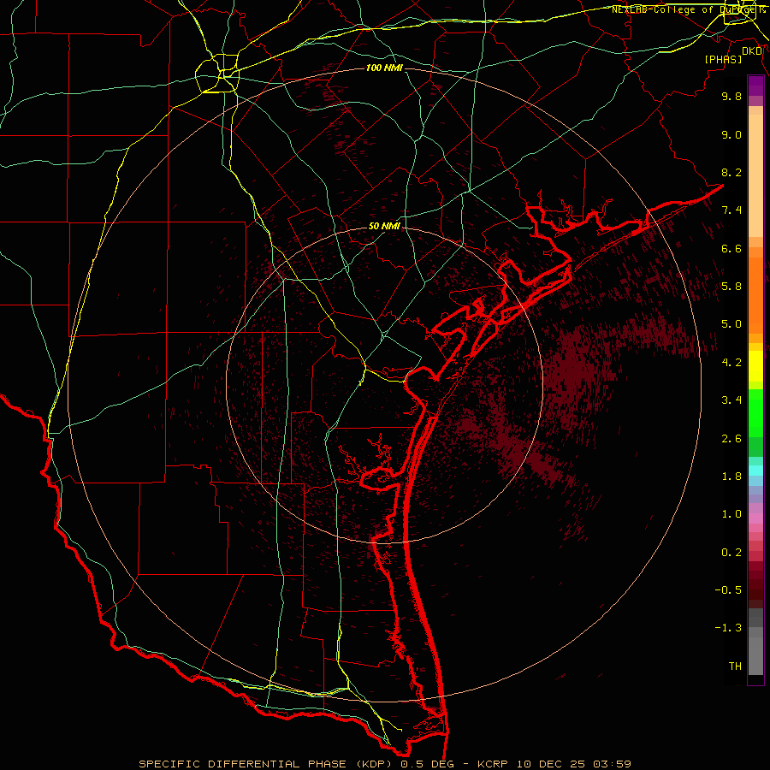Click the 03:59 timestamp in the caption
This screenshot has height=770, width=770.
[612, 764]
